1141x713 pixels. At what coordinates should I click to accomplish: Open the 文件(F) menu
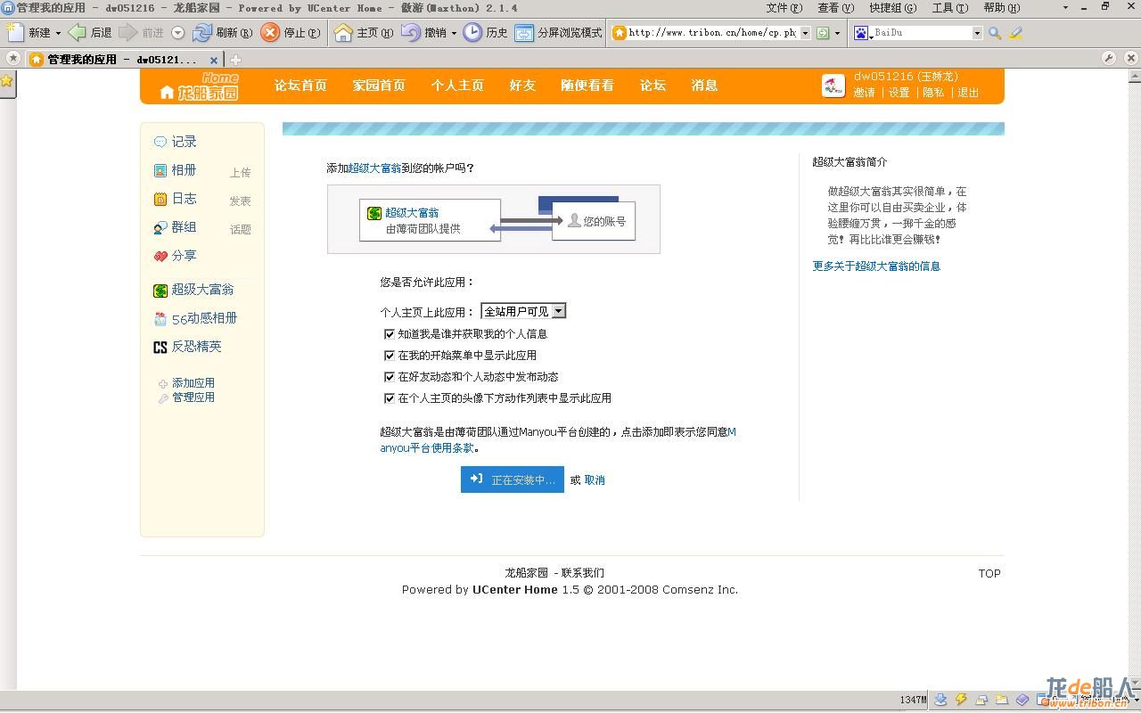784,8
